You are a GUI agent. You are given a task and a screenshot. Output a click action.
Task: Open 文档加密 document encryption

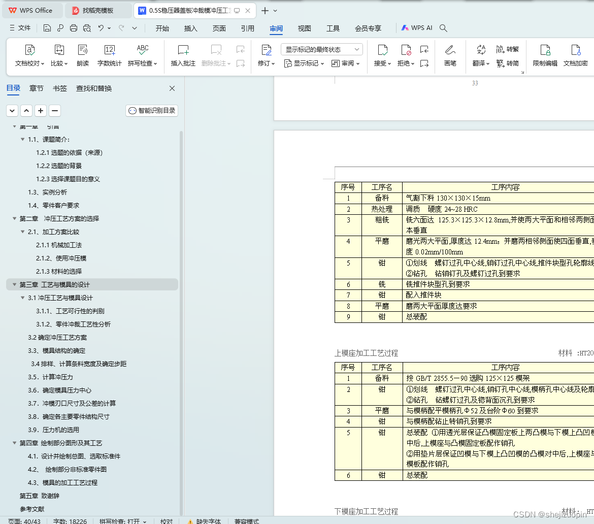575,55
